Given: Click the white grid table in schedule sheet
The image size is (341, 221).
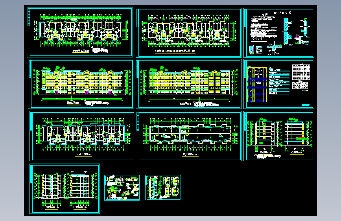Looking at the screenshot, I should (301, 72).
